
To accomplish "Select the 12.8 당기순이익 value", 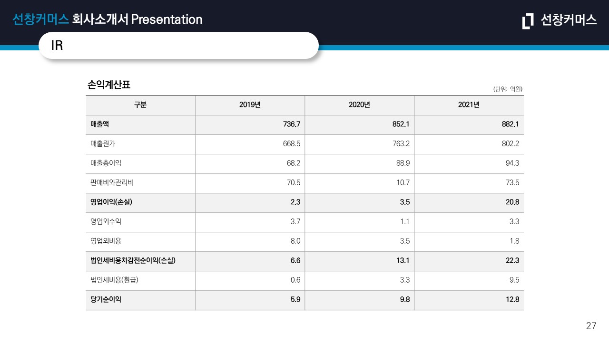I will pos(512,300).
